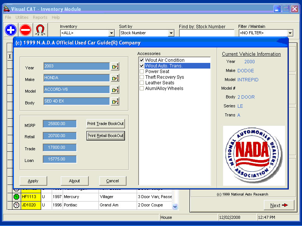Uncheck W/out Auto. Trans. accessory
Image resolution: width=302 pixels, height=226 pixels.
point(142,66)
